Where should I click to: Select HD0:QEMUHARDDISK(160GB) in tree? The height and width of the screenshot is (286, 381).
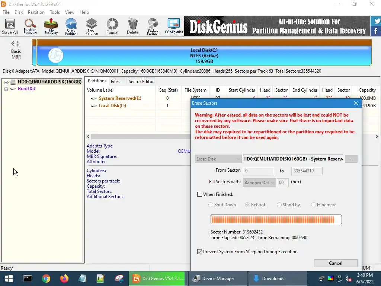pos(49,82)
